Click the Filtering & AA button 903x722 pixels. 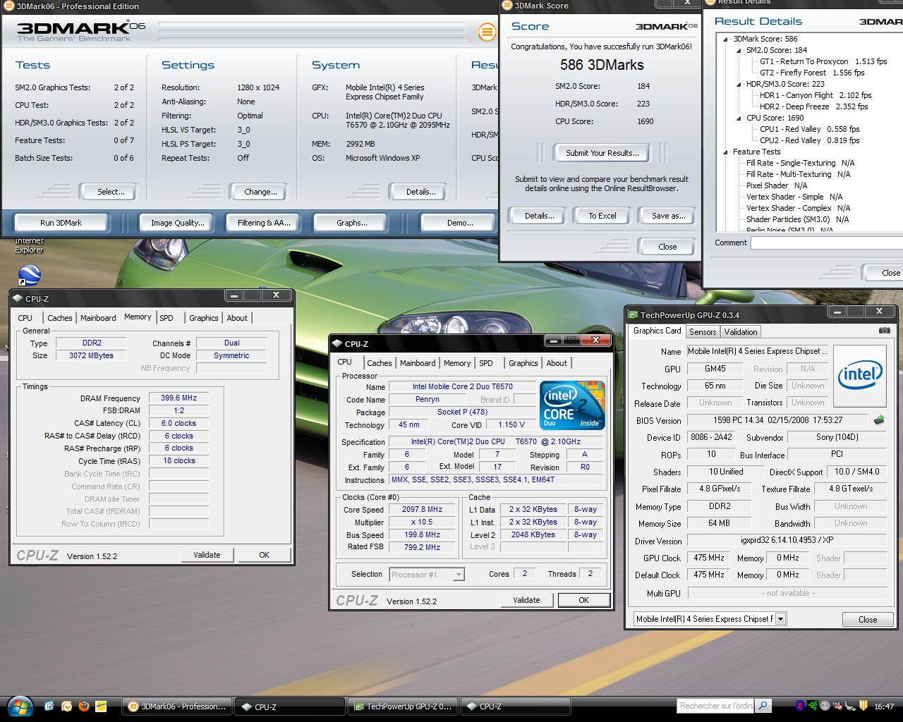(264, 223)
